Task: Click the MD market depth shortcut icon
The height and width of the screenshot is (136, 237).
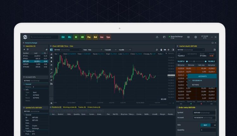Action: tap(82, 37)
